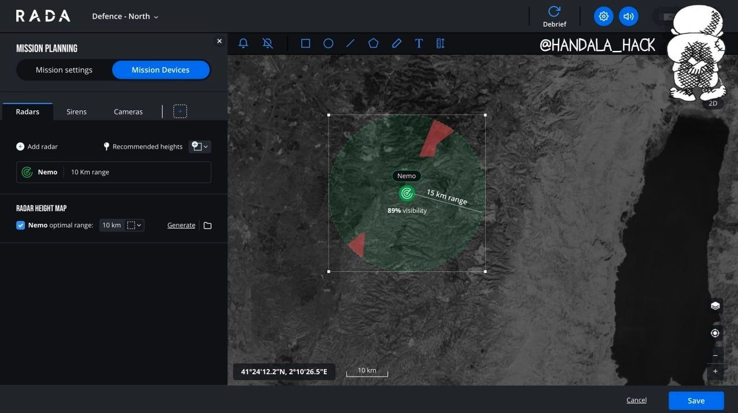Activate the freehand pencil tool

pos(396,43)
